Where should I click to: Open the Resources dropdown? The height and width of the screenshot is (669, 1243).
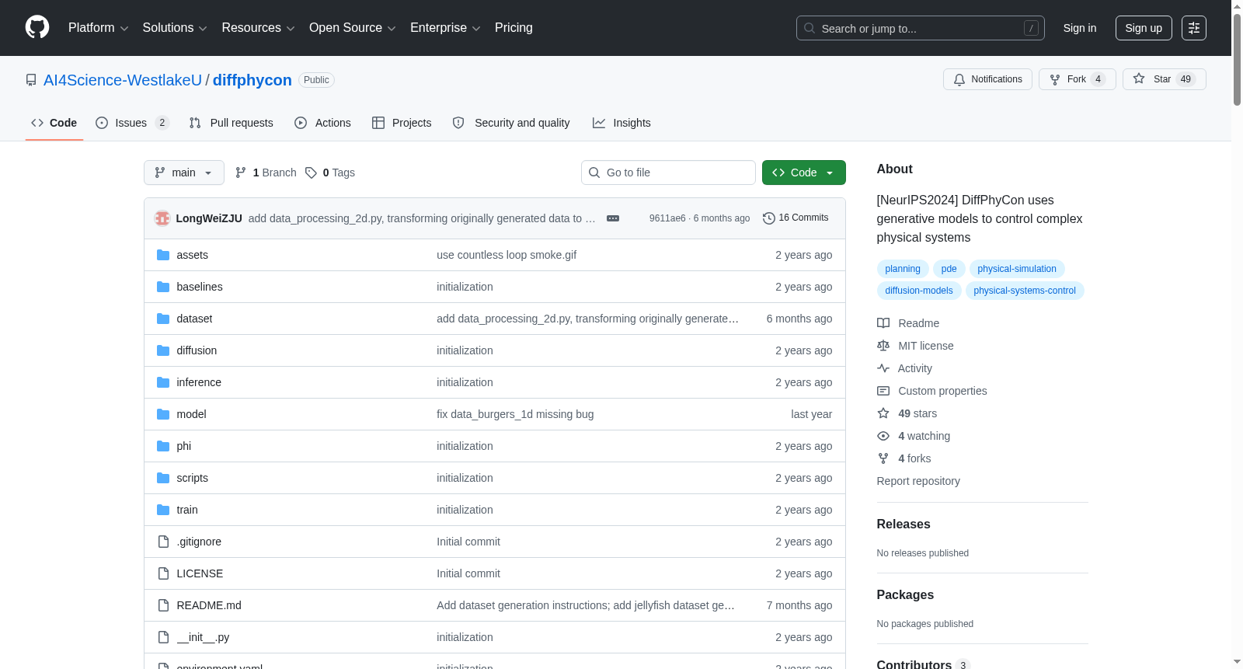pos(258,28)
